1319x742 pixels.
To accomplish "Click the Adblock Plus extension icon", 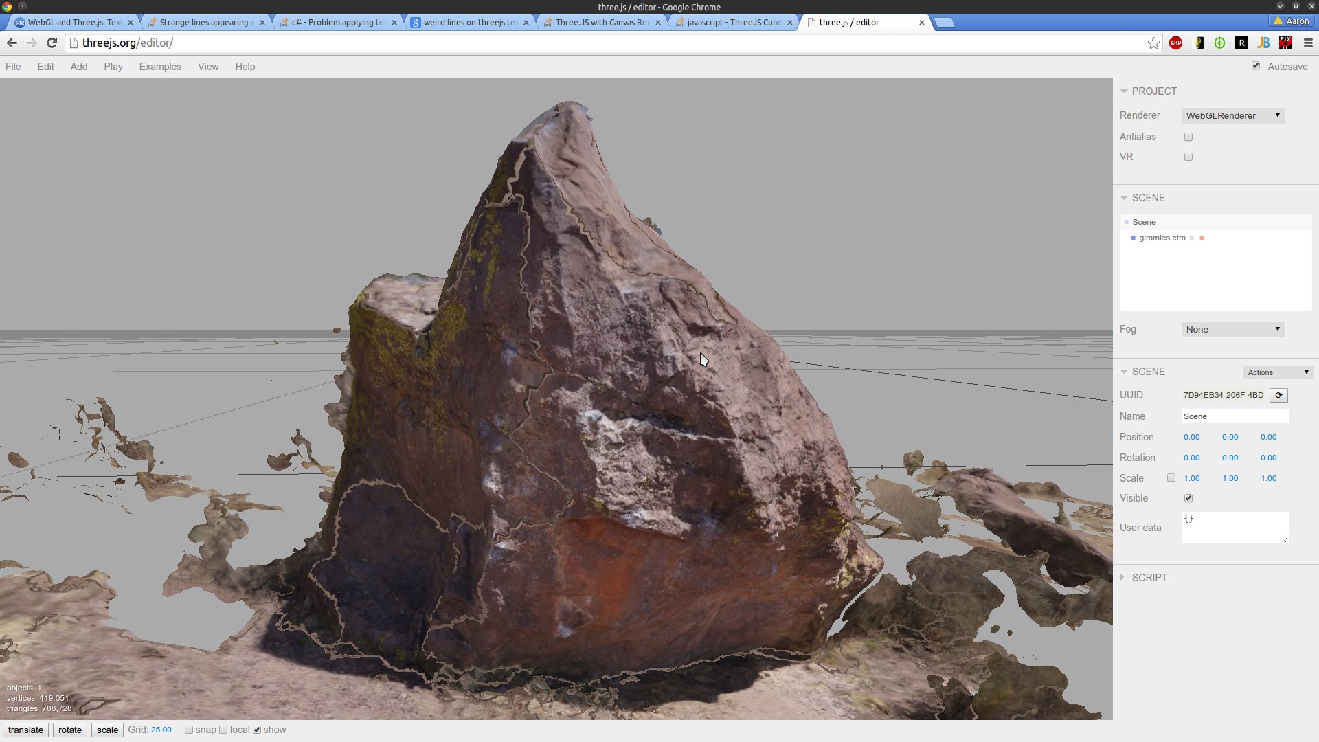I will 1175,43.
